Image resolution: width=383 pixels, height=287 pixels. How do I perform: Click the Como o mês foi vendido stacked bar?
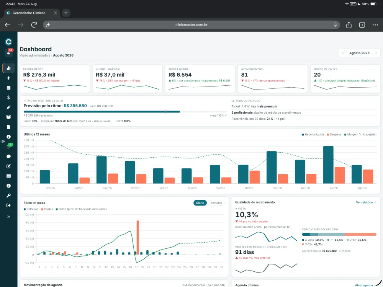(x=339, y=234)
